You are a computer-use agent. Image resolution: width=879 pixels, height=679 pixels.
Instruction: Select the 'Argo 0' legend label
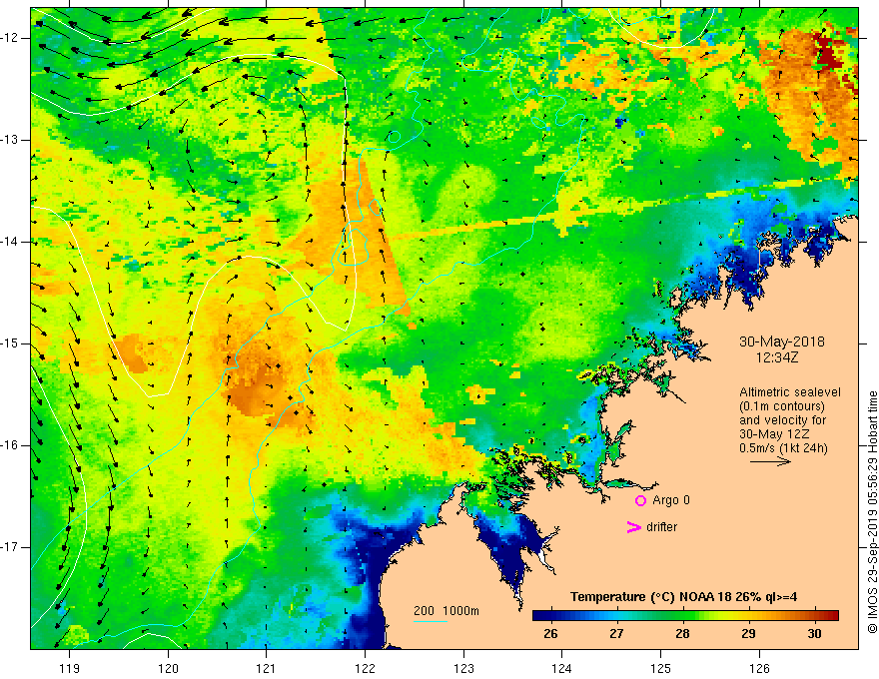point(671,500)
